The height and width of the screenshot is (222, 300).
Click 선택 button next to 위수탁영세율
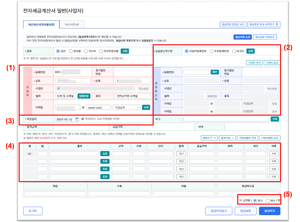[125, 51]
